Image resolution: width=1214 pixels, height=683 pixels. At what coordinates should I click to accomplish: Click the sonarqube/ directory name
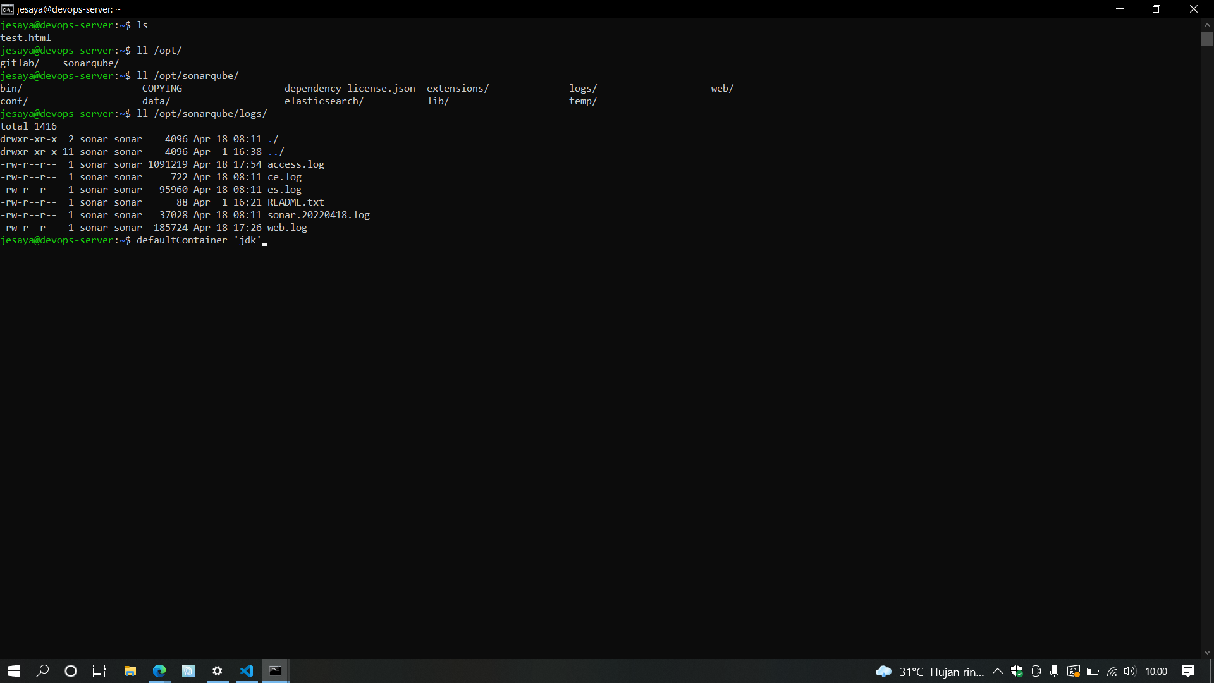point(91,63)
